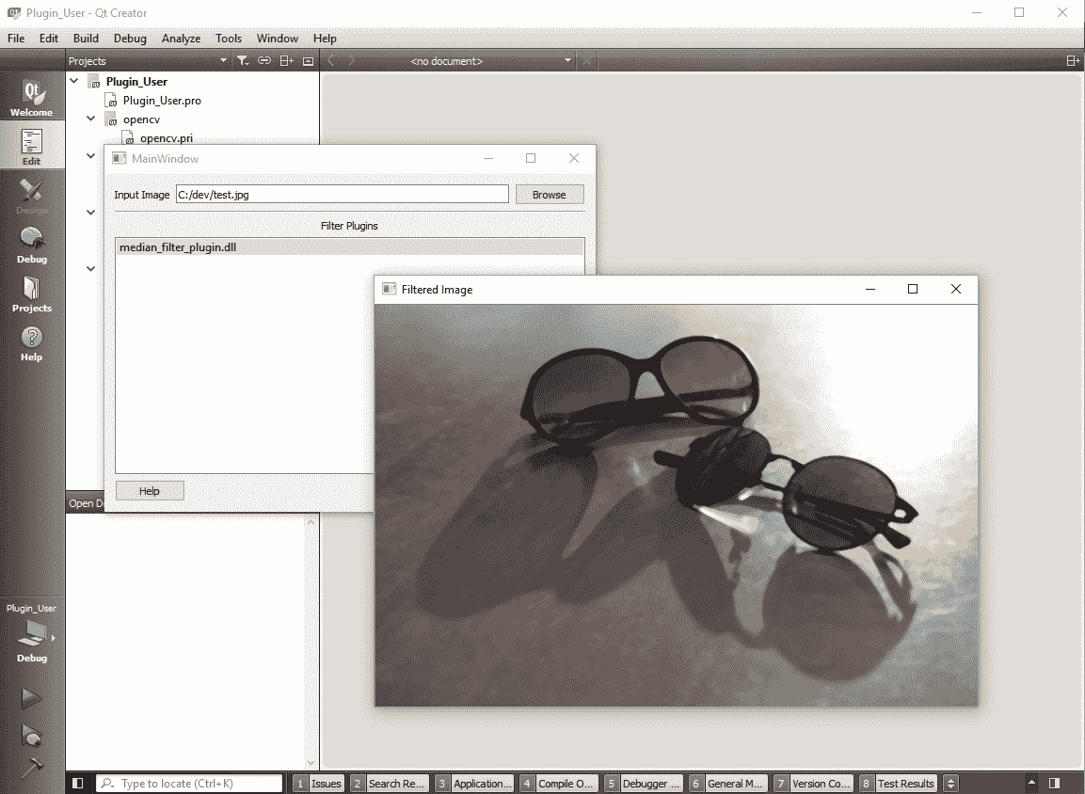Open the Projects view dropdown
1085x794 pixels.
[223, 61]
